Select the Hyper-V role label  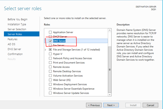point(58,54)
